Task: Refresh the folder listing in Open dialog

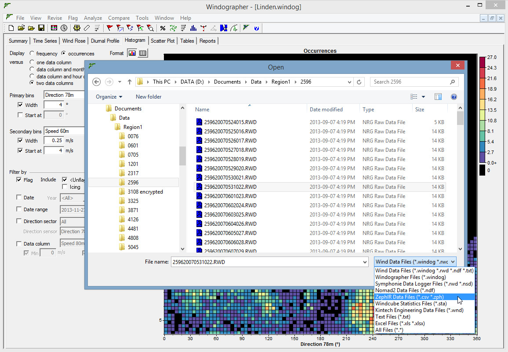Action: pos(359,82)
